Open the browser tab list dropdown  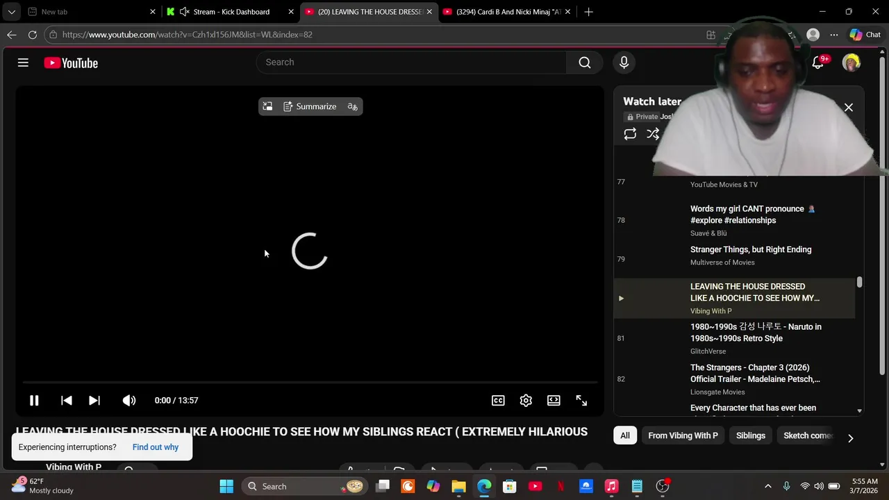pyautogui.click(x=11, y=12)
